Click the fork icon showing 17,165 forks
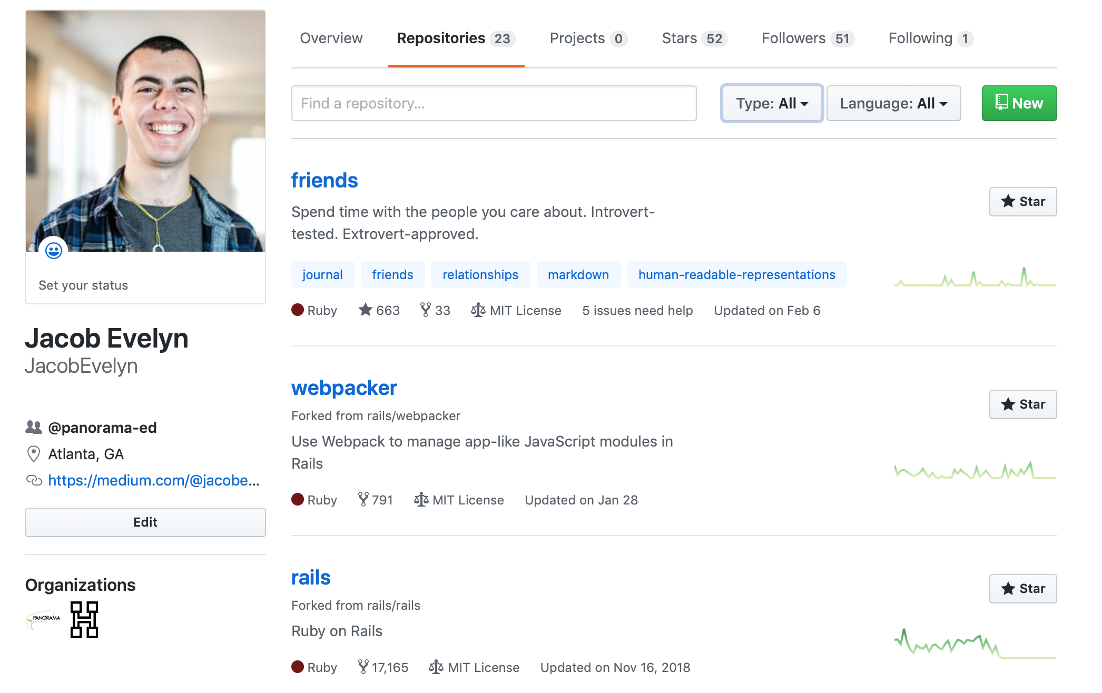1102x693 pixels. click(x=363, y=667)
